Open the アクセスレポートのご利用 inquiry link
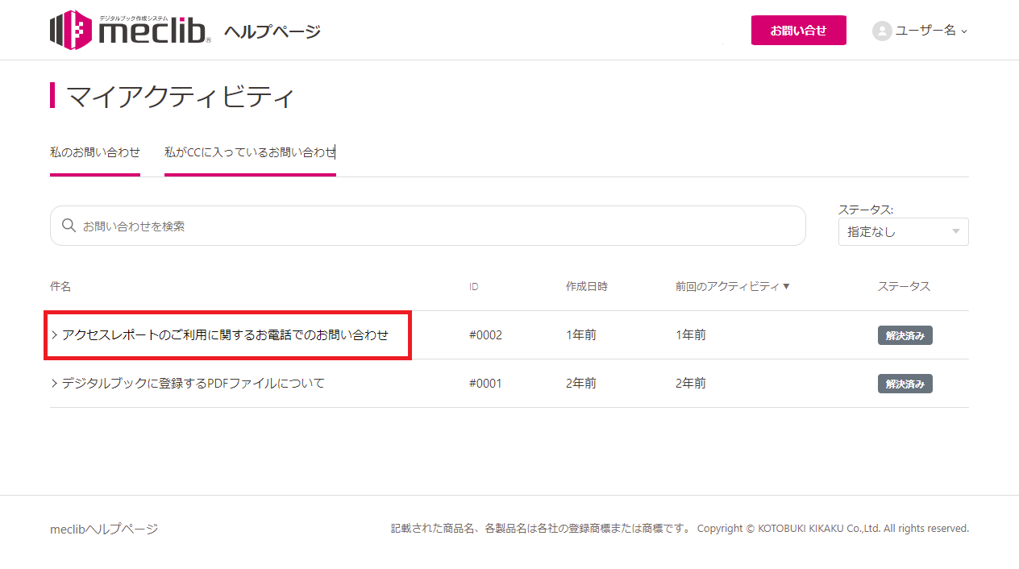1019x569 pixels. pyautogui.click(x=225, y=335)
